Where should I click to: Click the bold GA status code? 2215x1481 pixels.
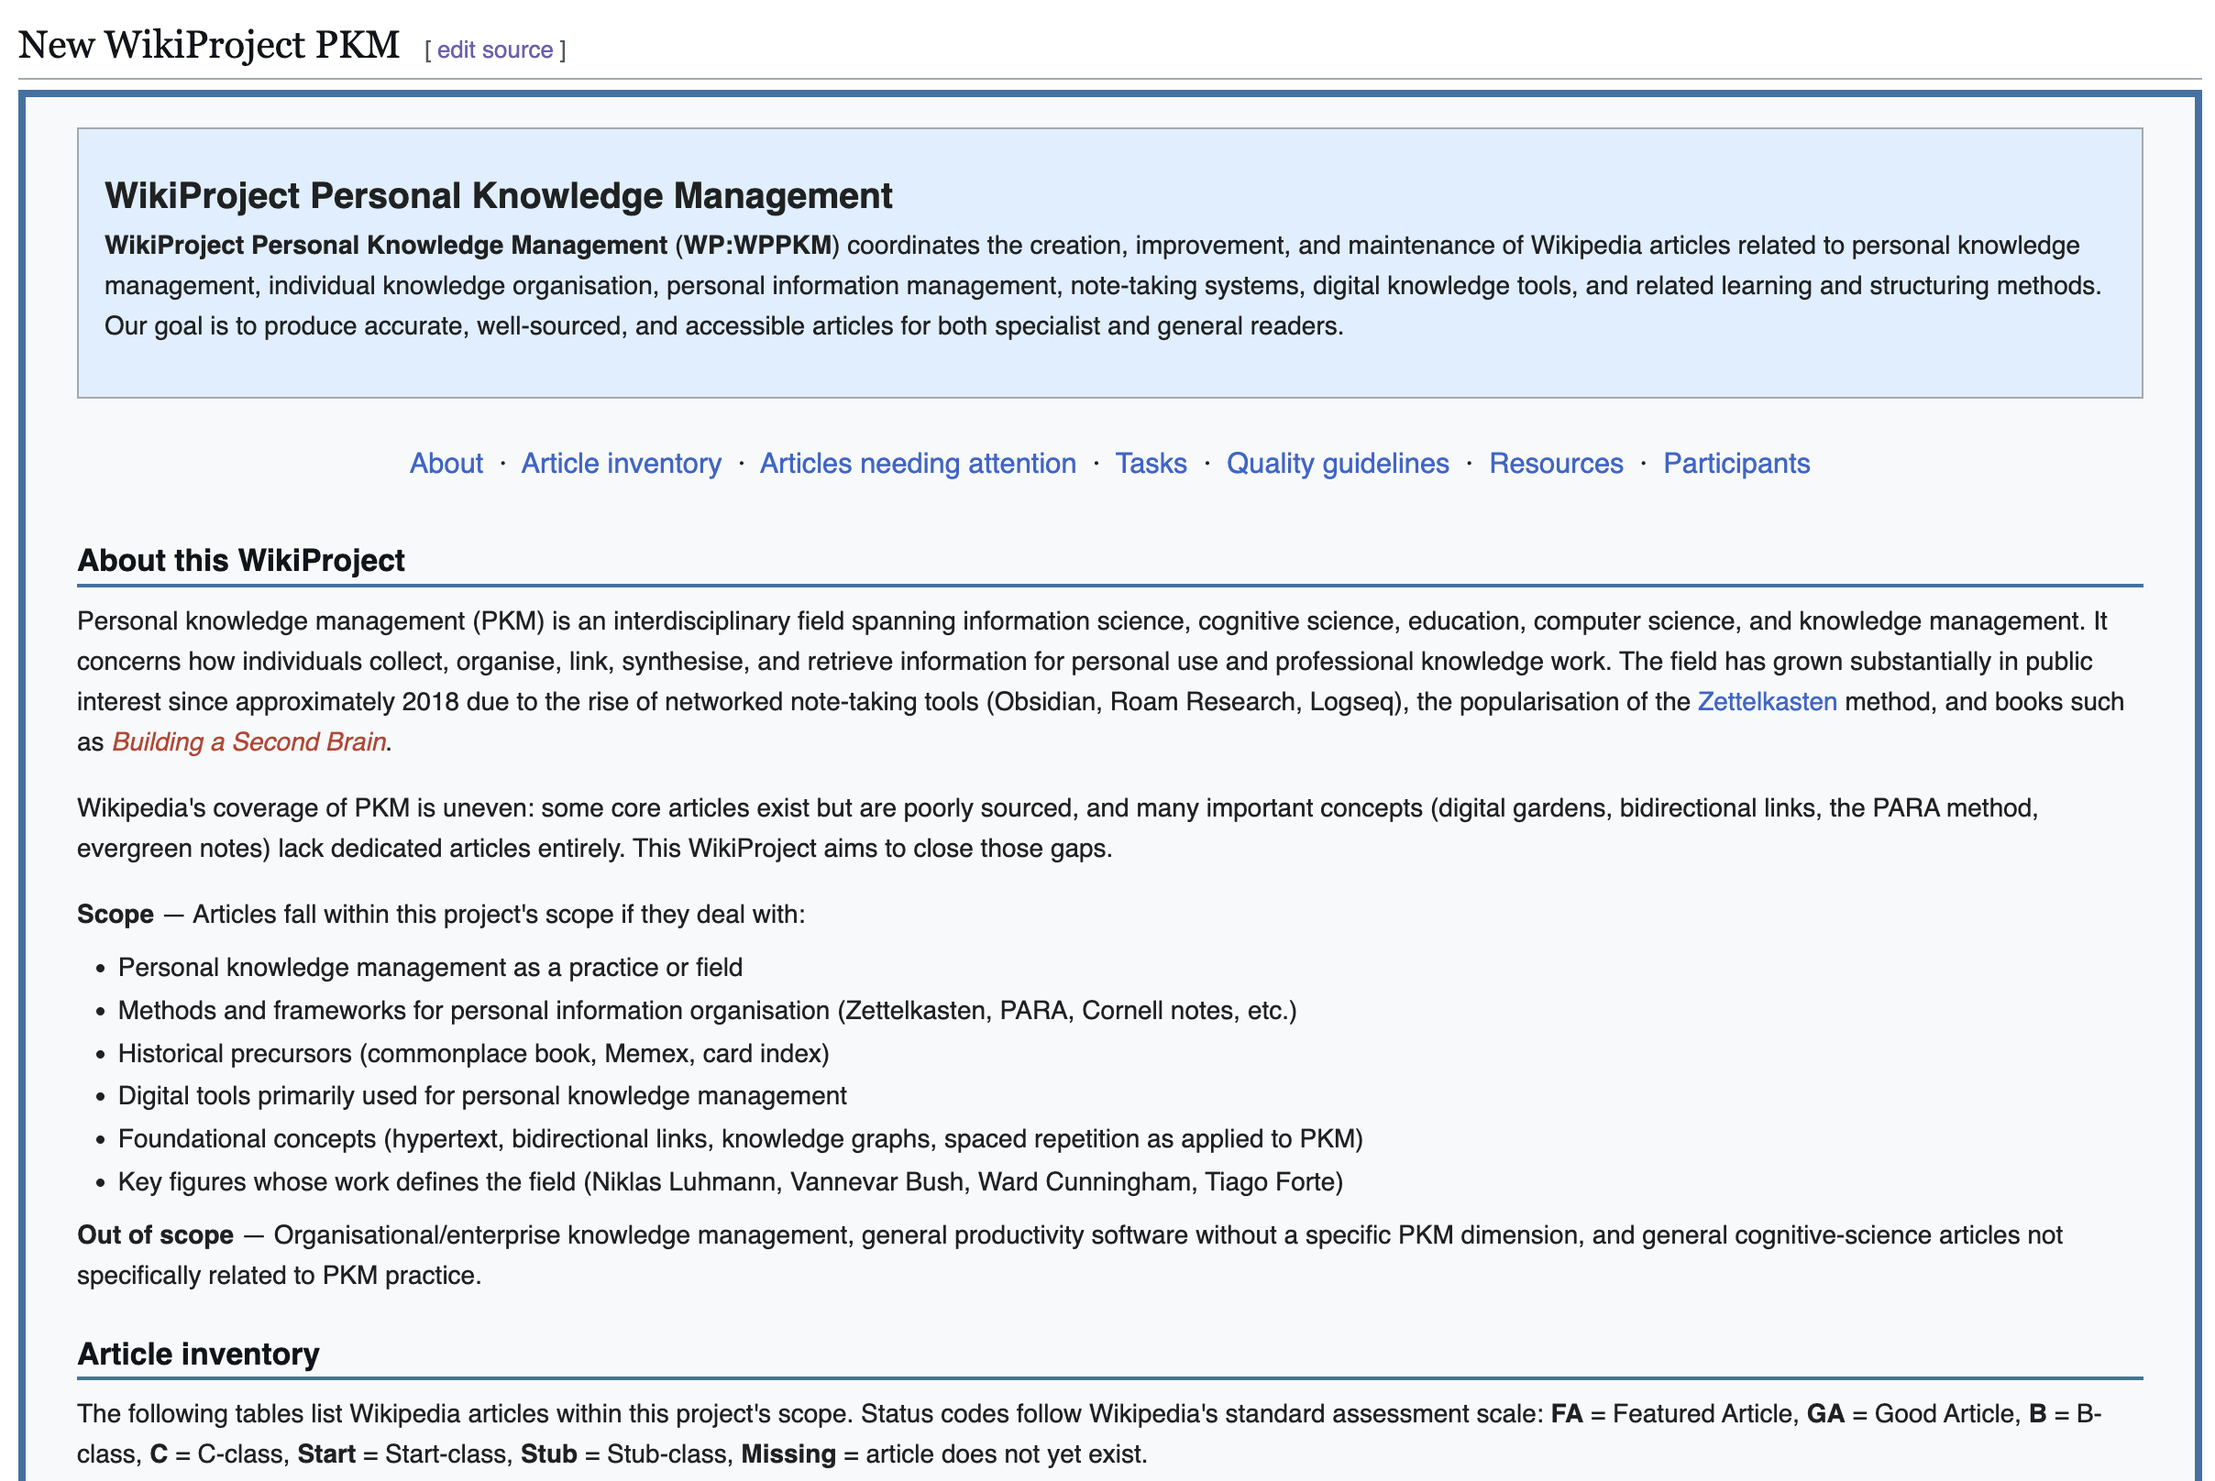click(1824, 1413)
